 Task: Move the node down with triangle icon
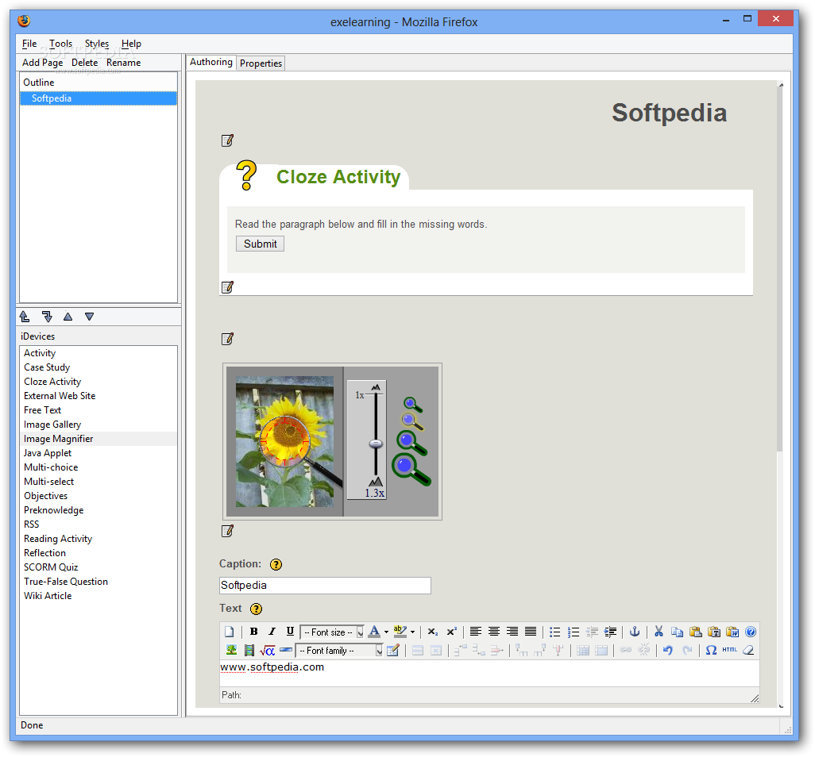pos(90,316)
